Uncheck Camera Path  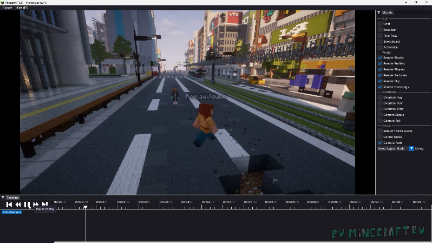click(x=380, y=143)
